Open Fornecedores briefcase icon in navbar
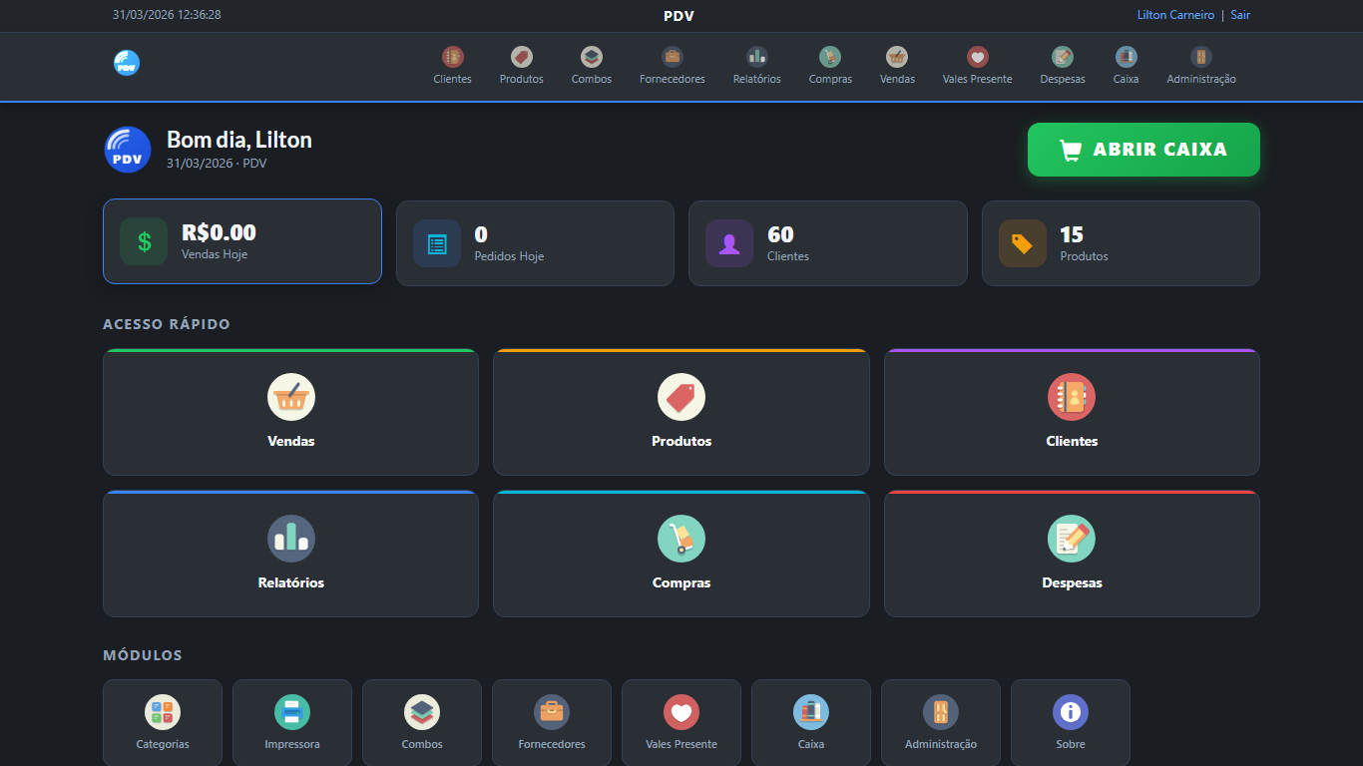 coord(673,57)
